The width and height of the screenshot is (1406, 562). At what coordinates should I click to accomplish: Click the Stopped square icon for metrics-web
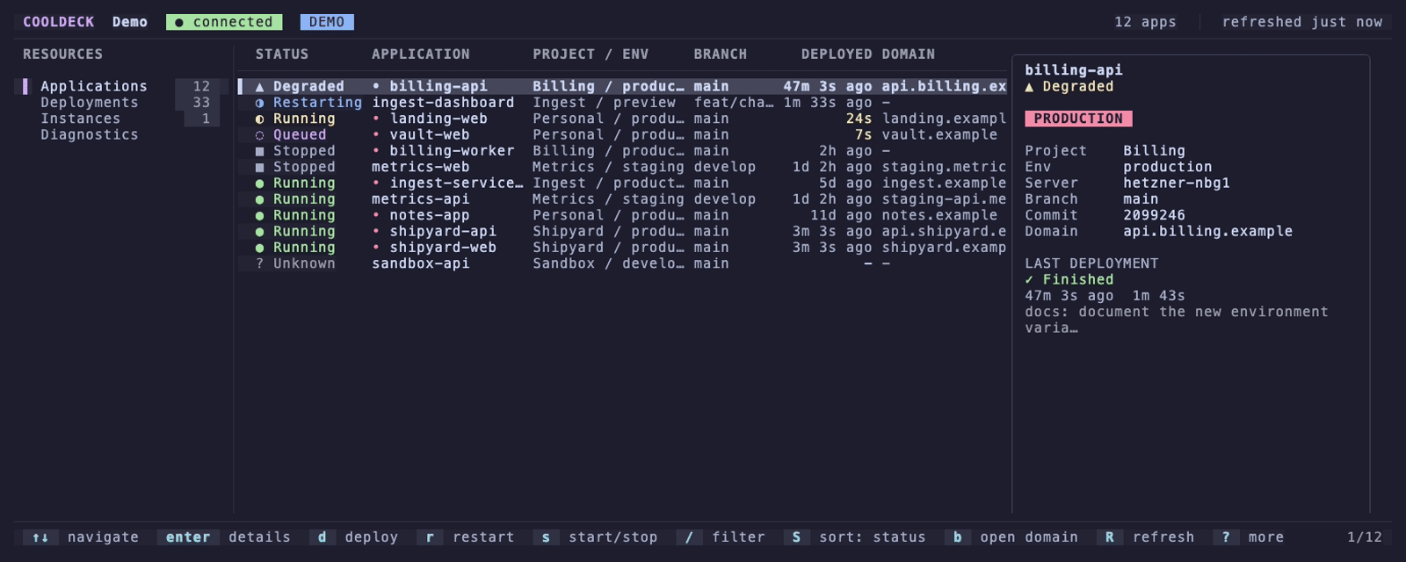pos(259,168)
